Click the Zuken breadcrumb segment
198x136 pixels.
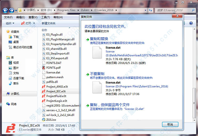(x=85, y=10)
